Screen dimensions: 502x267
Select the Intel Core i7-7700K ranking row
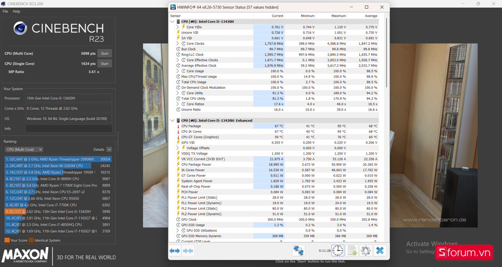tap(58, 205)
